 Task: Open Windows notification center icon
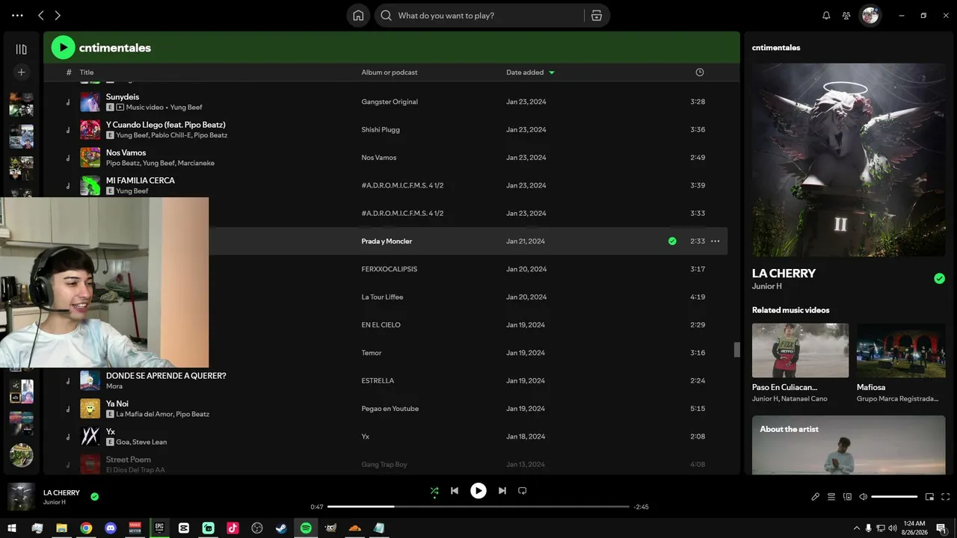coord(941,528)
